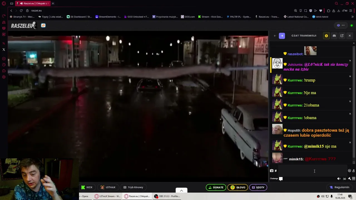Click the purple forward arrow in chat header
356x200 pixels.
282,36
